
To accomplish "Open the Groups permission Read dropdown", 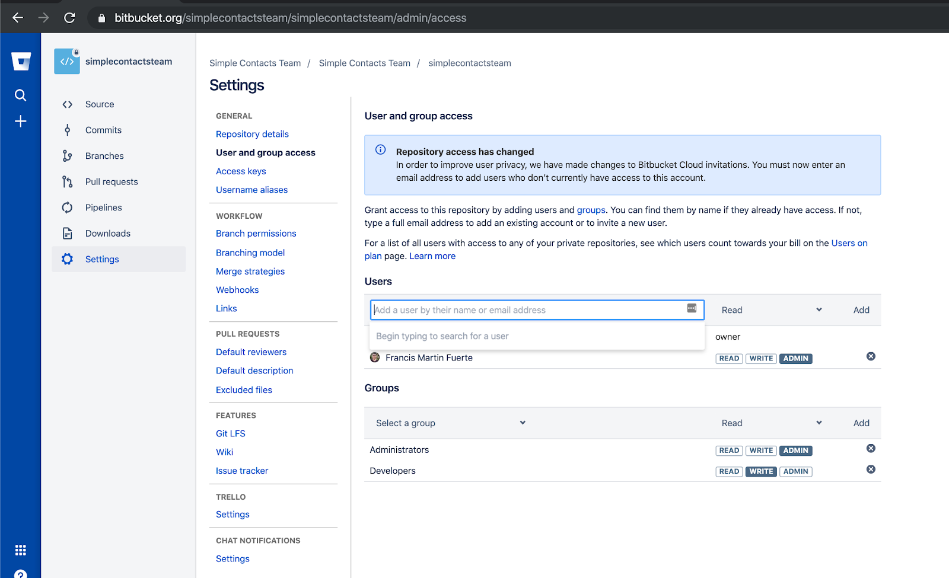I will click(x=771, y=423).
